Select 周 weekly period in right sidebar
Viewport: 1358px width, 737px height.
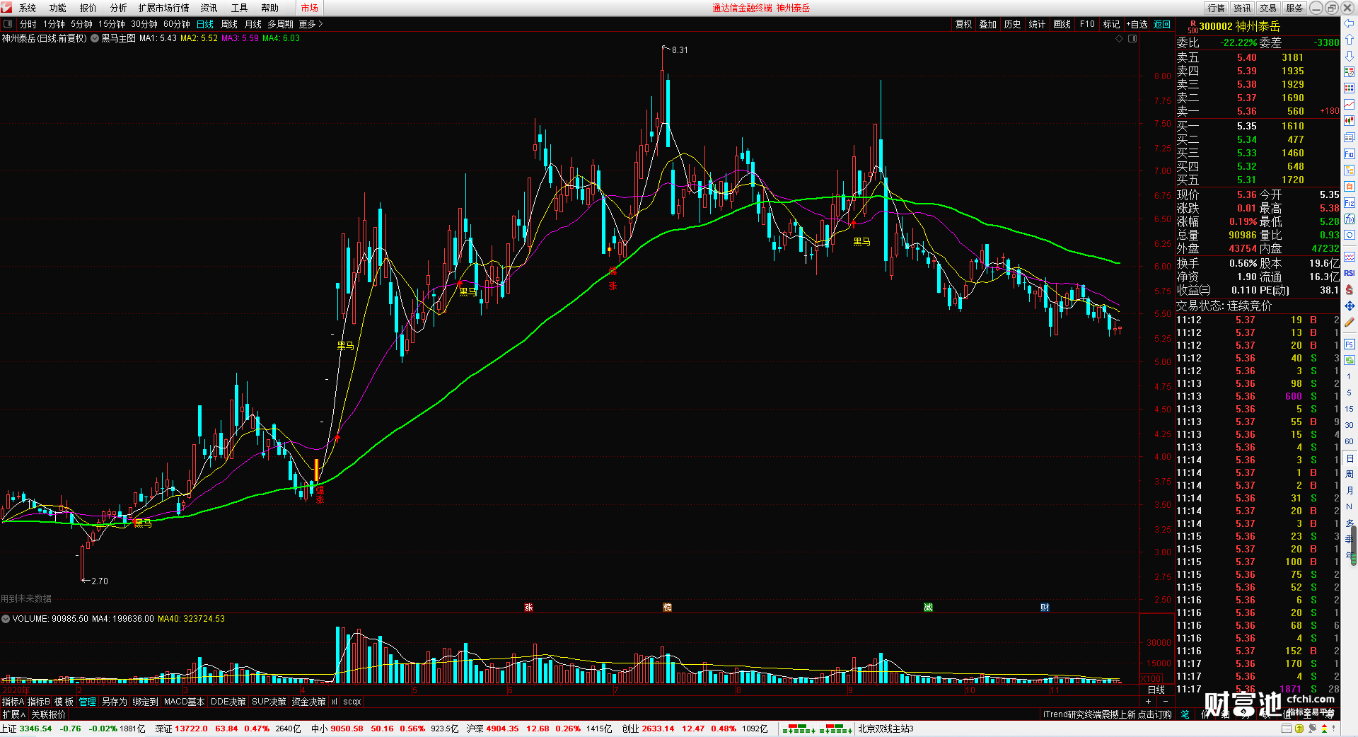1349,474
